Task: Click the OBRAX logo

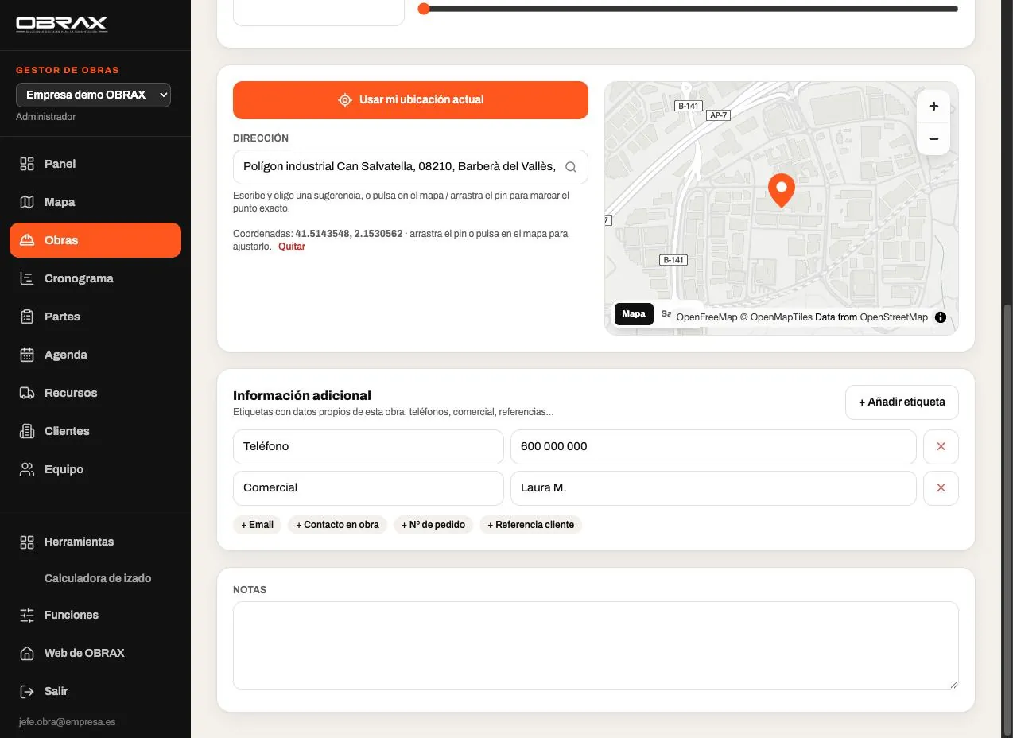Action: tap(61, 24)
